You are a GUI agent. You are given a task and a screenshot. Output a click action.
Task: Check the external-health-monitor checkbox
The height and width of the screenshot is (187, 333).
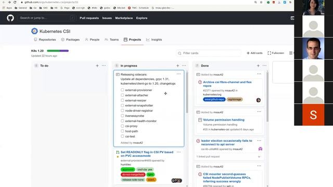pos(122,121)
